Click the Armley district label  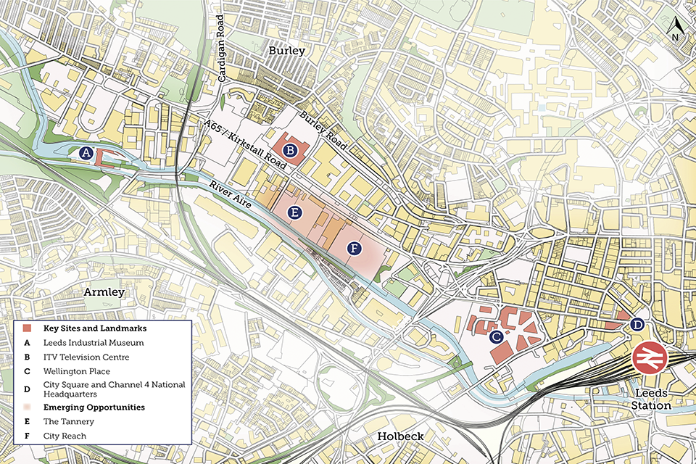click(x=104, y=291)
